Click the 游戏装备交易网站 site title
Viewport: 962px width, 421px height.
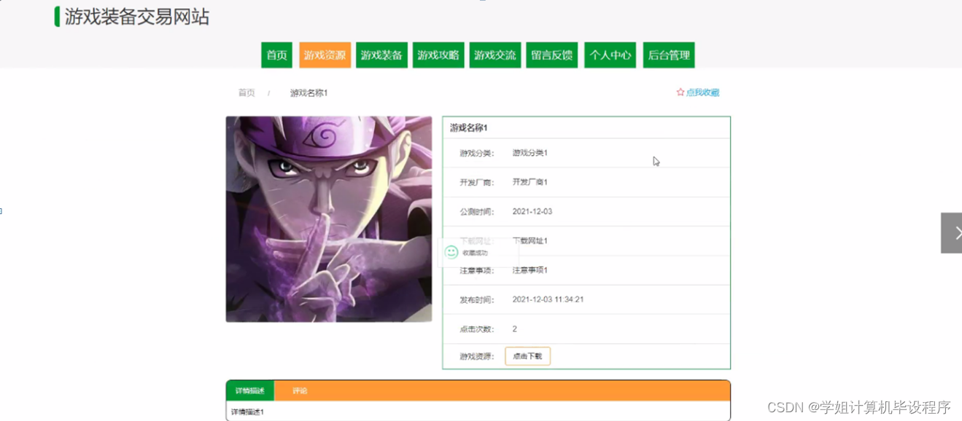(137, 17)
